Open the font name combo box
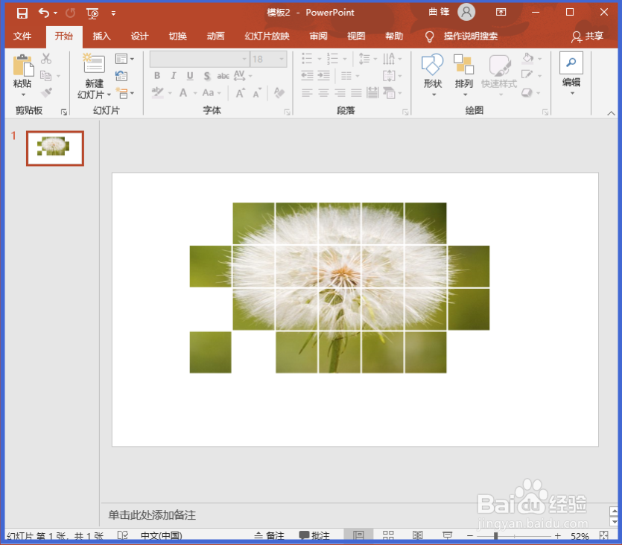Image resolution: width=622 pixels, height=545 pixels. pos(200,59)
